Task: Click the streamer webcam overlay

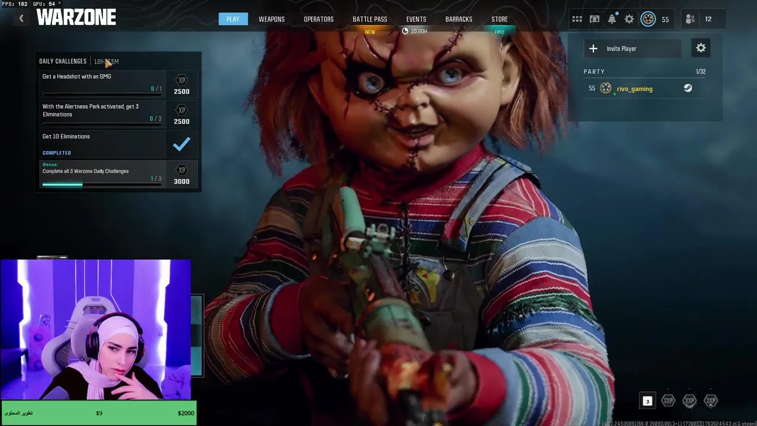Action: 96,330
